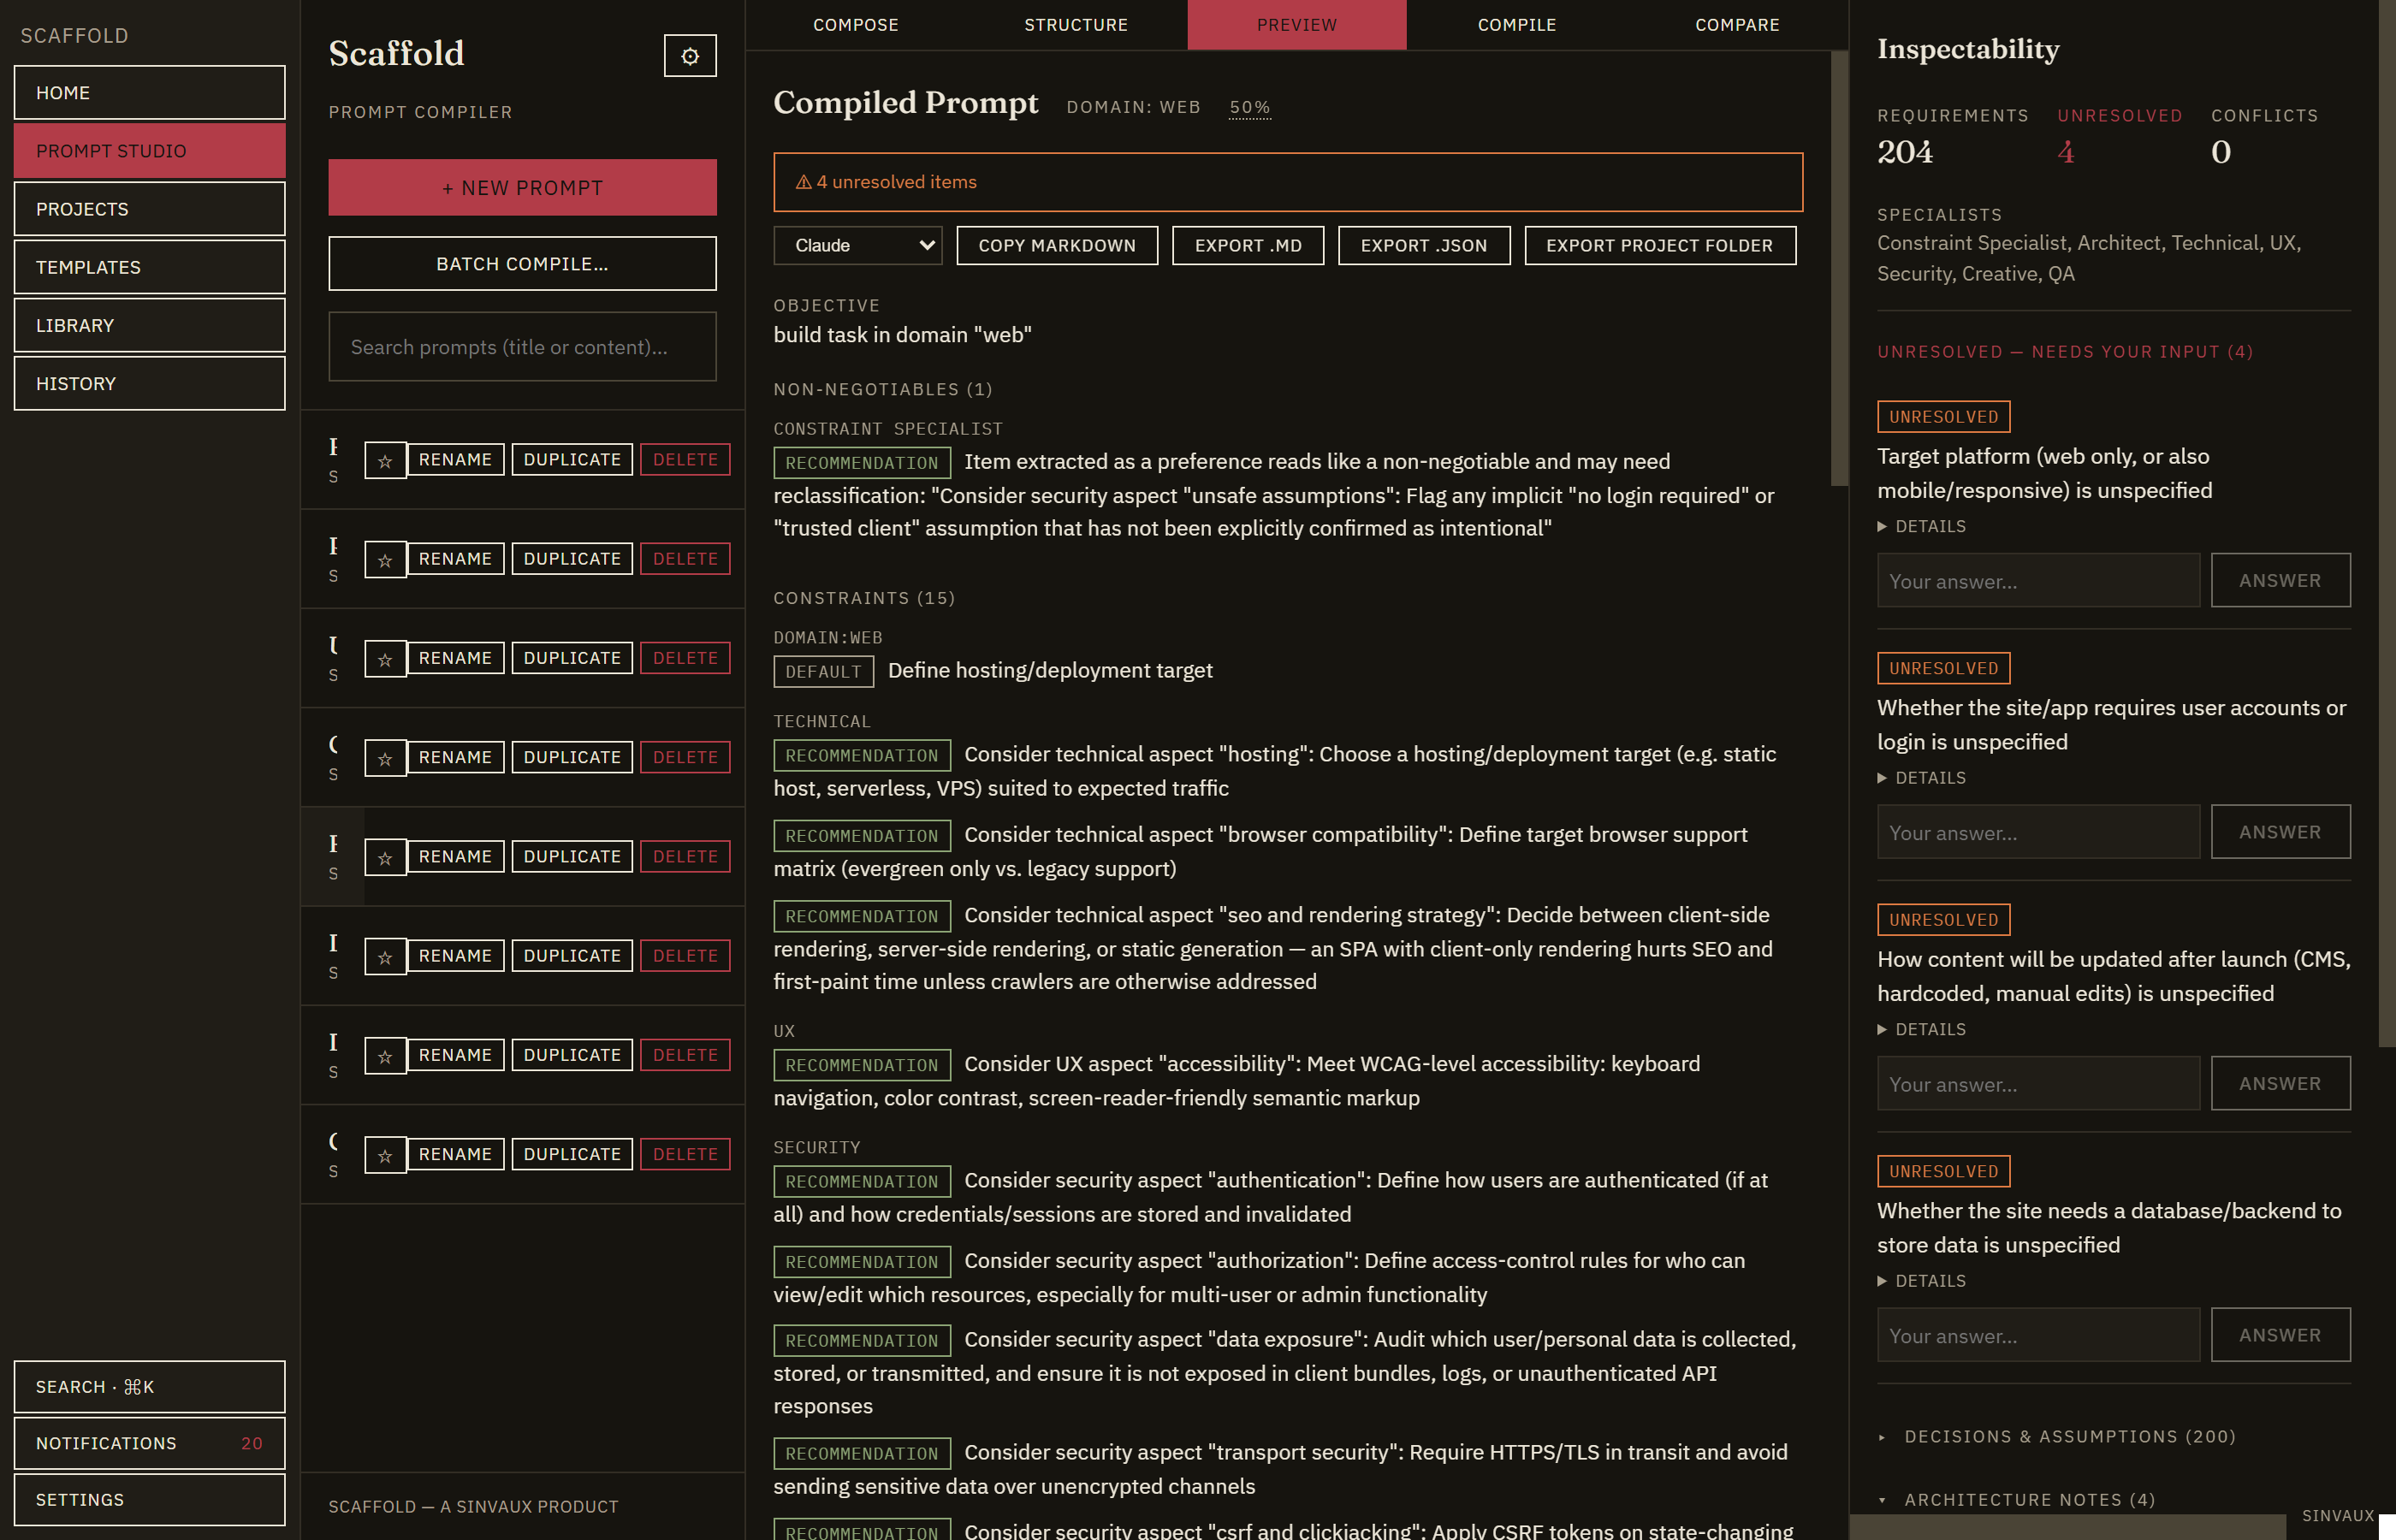Open the Compare tab

click(x=1737, y=24)
